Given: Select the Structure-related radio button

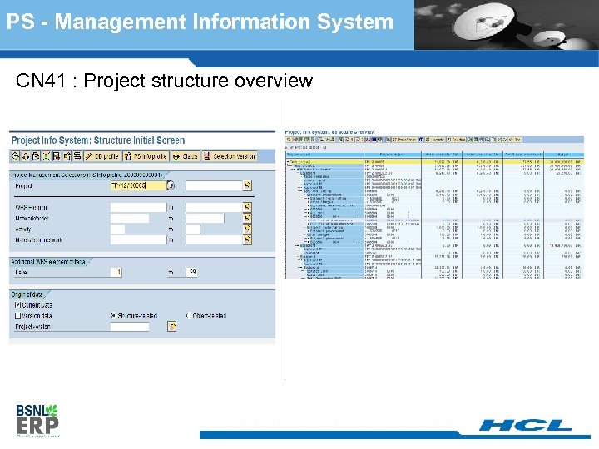Looking at the screenshot, I should (114, 316).
